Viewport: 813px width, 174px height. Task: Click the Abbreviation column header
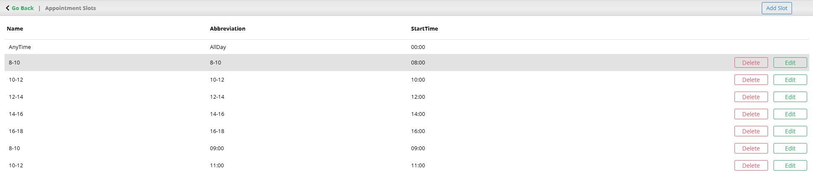(x=227, y=29)
